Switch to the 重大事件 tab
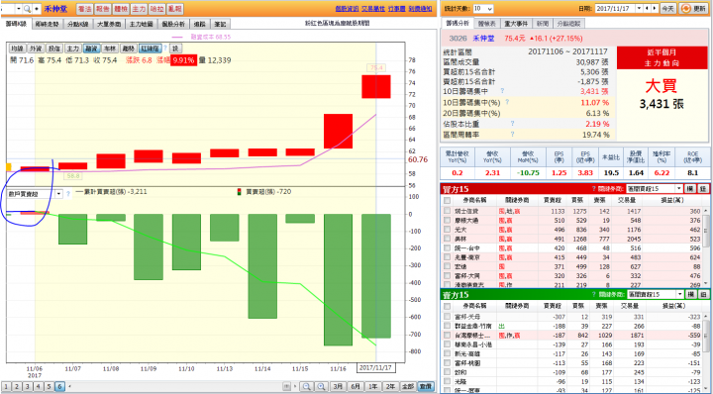The width and height of the screenshot is (713, 394). tap(516, 24)
